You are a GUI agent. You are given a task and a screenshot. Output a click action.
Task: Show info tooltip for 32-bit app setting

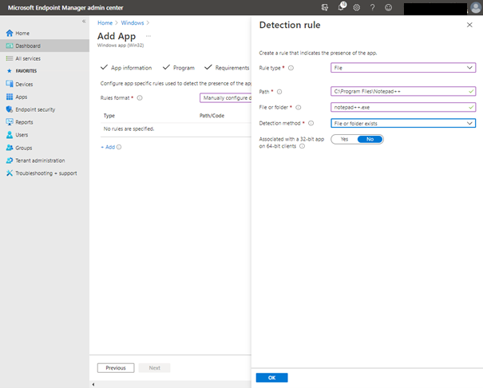coord(303,146)
